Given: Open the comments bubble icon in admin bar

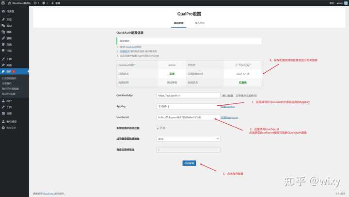Looking at the screenshot, I should pyautogui.click(x=44, y=3).
